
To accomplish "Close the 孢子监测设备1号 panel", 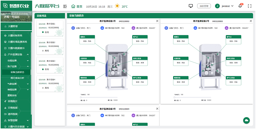I will coord(157,21).
